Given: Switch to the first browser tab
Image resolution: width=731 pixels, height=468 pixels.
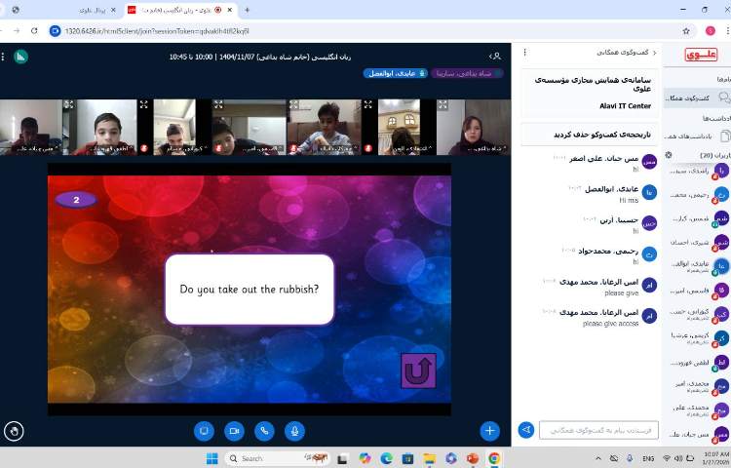Looking at the screenshot, I should (64, 10).
